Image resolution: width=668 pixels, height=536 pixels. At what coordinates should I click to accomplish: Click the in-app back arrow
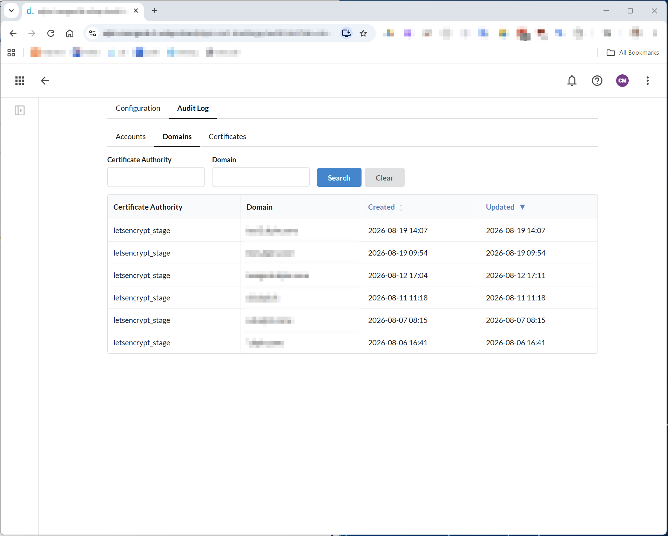tap(45, 81)
